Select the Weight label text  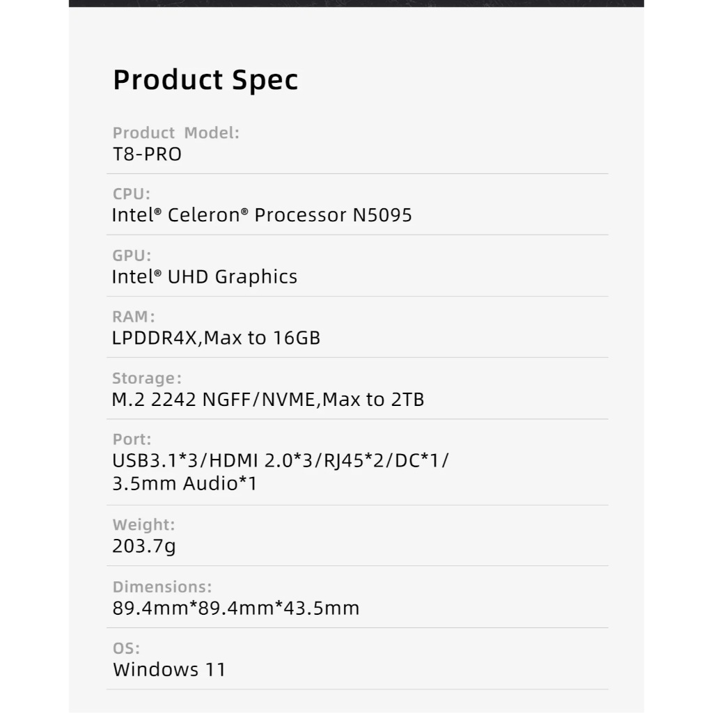pos(143,525)
